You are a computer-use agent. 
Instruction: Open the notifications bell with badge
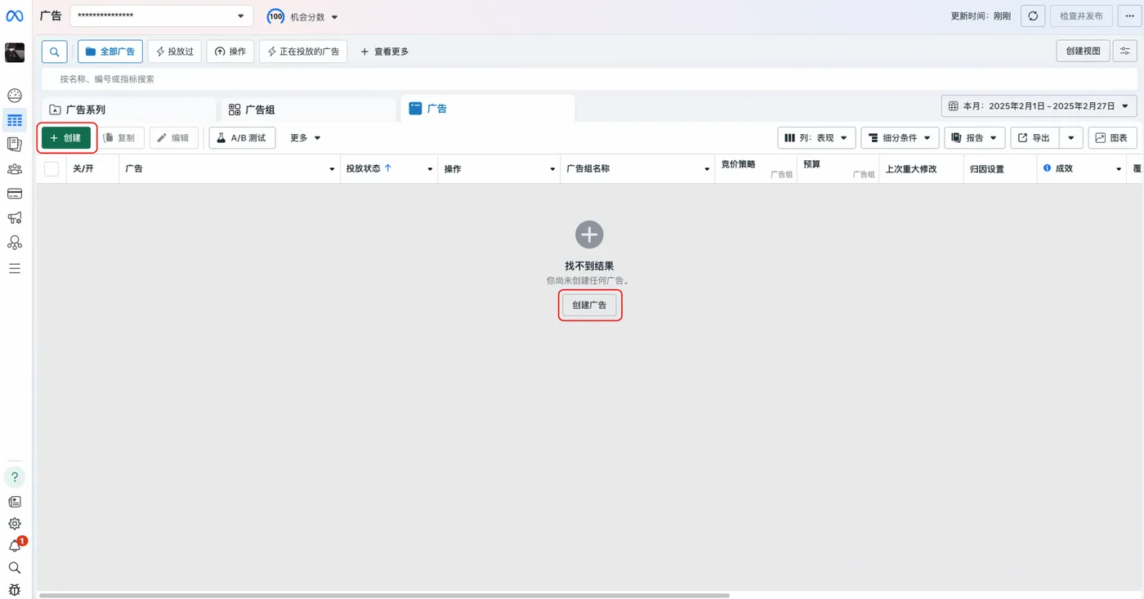click(x=16, y=545)
